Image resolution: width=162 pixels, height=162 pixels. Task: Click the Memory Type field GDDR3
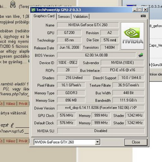71,93
